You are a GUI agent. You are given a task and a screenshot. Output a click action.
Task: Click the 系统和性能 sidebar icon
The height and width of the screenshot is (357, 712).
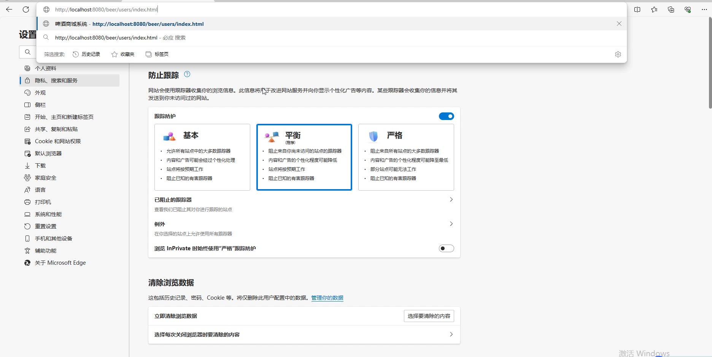tap(27, 214)
